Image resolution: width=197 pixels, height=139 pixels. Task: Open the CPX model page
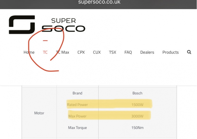[81, 52]
